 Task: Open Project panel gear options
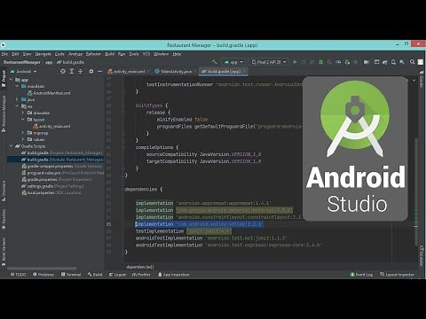click(x=91, y=71)
